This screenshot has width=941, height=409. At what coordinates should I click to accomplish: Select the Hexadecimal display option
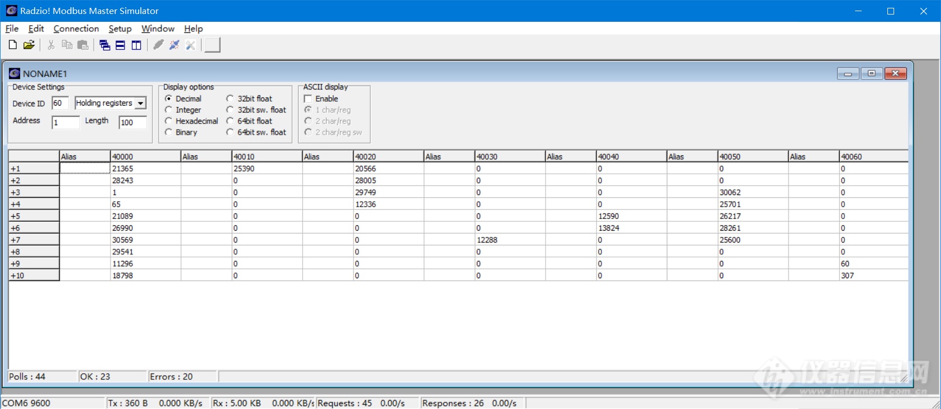coord(169,121)
